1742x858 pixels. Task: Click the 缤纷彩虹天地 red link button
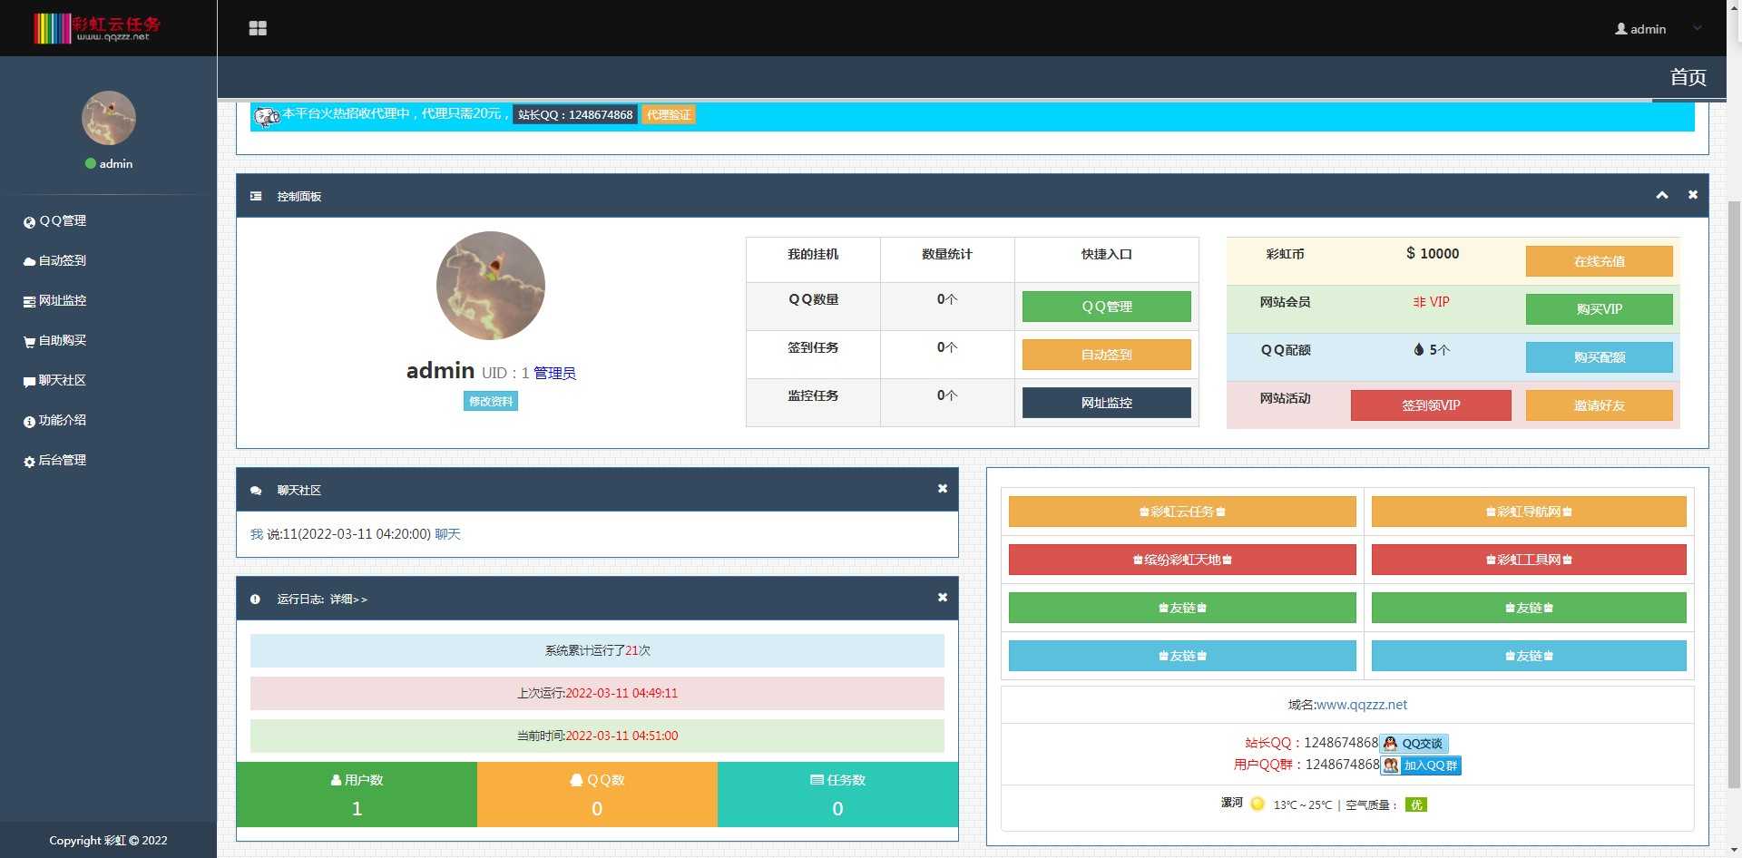coord(1182,560)
